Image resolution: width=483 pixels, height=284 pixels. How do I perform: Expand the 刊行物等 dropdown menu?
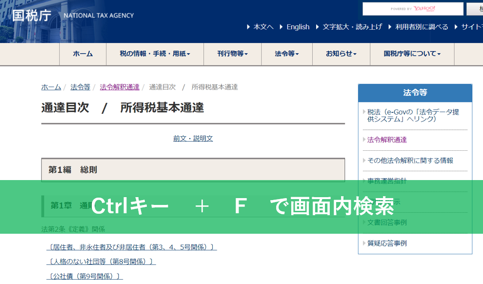[232, 54]
